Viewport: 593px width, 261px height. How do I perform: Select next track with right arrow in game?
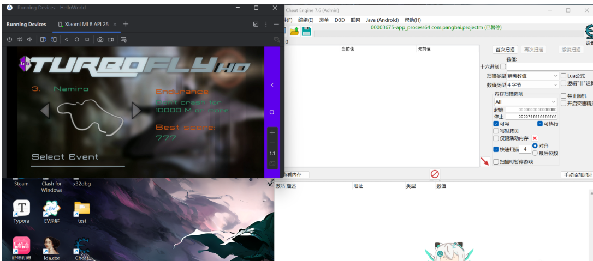[136, 111]
